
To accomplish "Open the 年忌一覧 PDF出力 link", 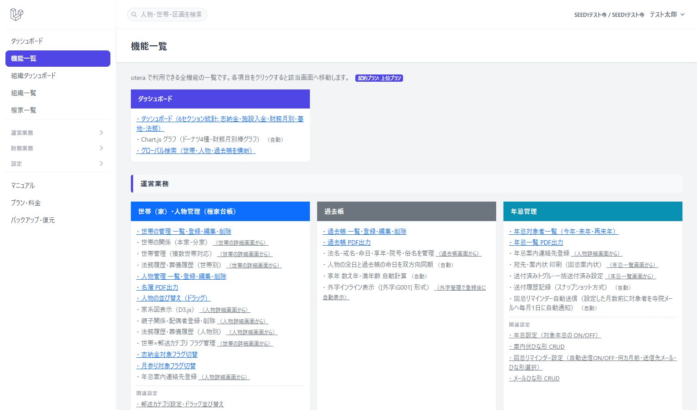I will pyautogui.click(x=536, y=242).
